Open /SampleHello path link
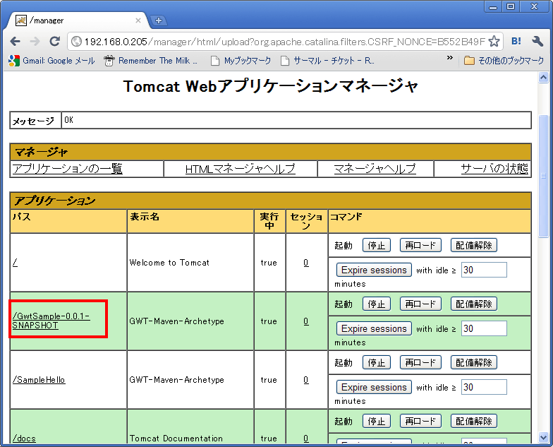The height and width of the screenshot is (447, 553). [x=39, y=380]
